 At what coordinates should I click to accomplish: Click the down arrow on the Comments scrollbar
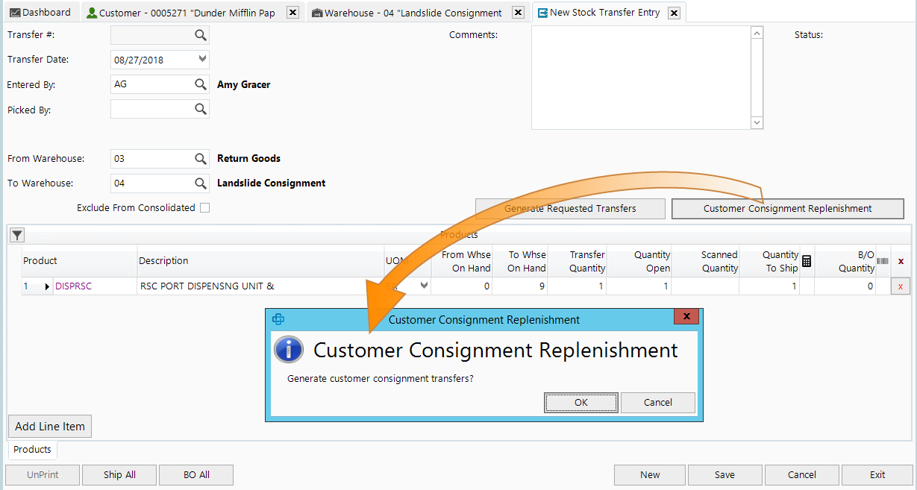pos(757,122)
